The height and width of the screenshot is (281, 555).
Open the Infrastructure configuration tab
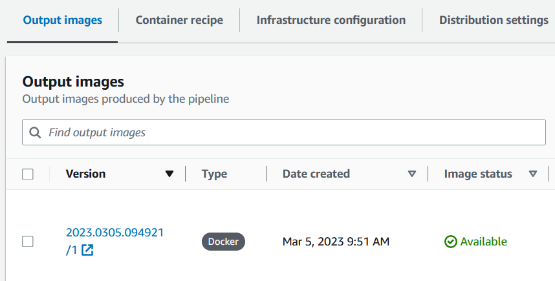pos(331,20)
